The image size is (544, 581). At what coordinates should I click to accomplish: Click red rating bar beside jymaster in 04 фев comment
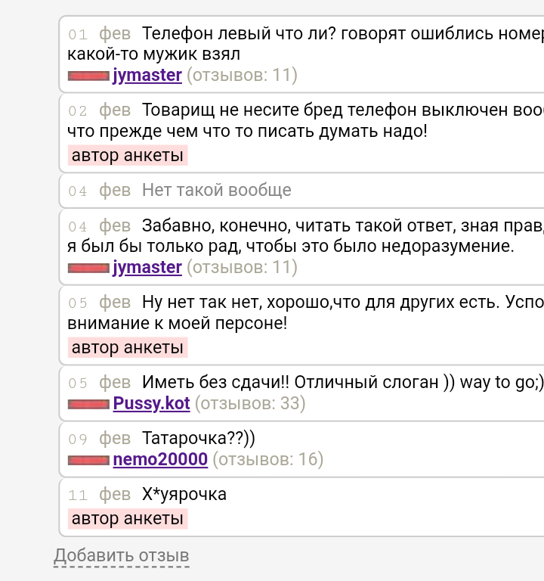point(88,268)
